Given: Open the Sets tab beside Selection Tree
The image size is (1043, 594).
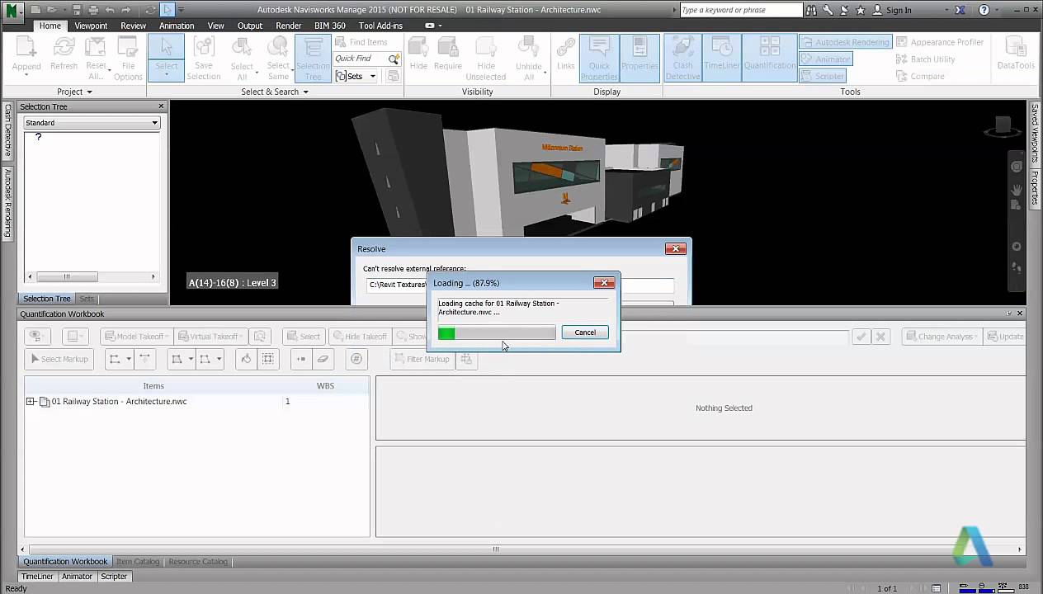Looking at the screenshot, I should point(87,299).
